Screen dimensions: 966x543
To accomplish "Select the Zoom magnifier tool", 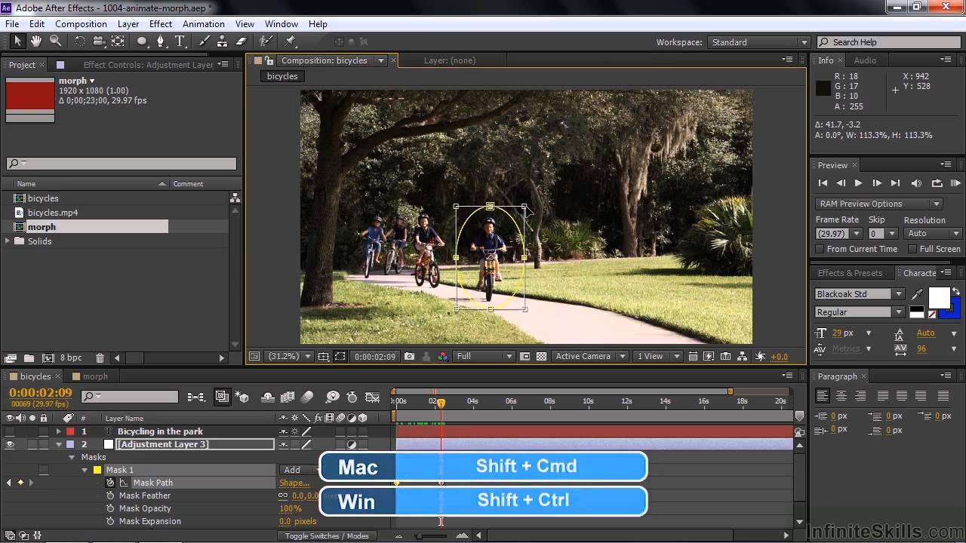I will click(x=55, y=41).
